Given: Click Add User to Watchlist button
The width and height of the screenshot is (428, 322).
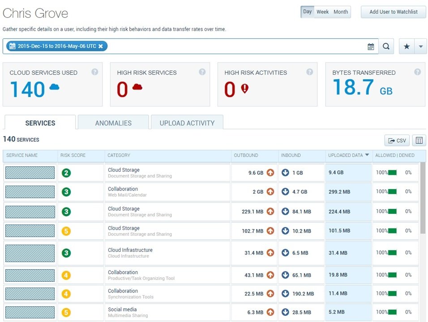Looking at the screenshot, I should pyautogui.click(x=394, y=12).
